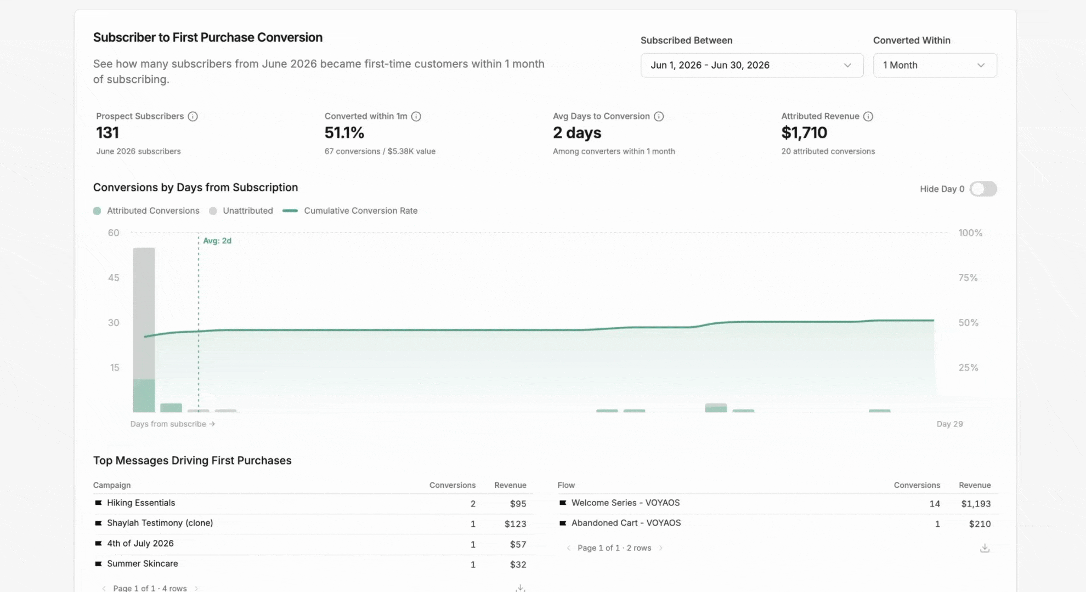The image size is (1086, 592).
Task: Open the Summer Skincare campaign
Action: [143, 563]
